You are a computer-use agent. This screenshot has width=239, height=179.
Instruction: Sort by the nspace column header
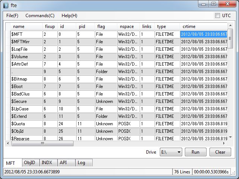(128, 26)
